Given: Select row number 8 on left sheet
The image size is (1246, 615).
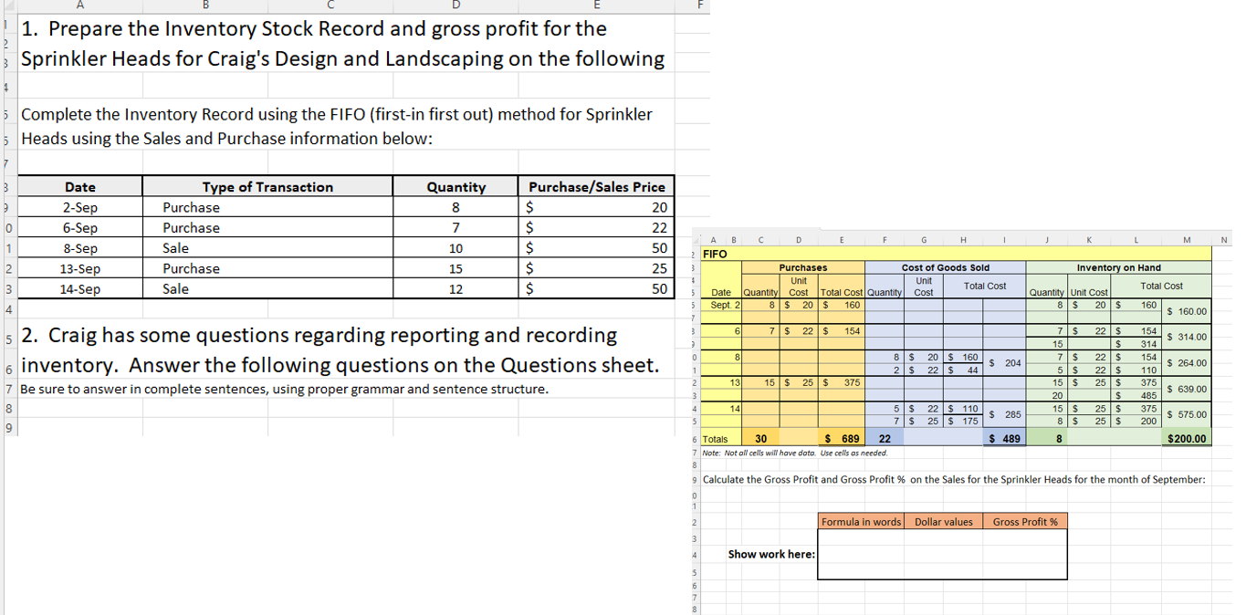Looking at the screenshot, I should [5, 185].
